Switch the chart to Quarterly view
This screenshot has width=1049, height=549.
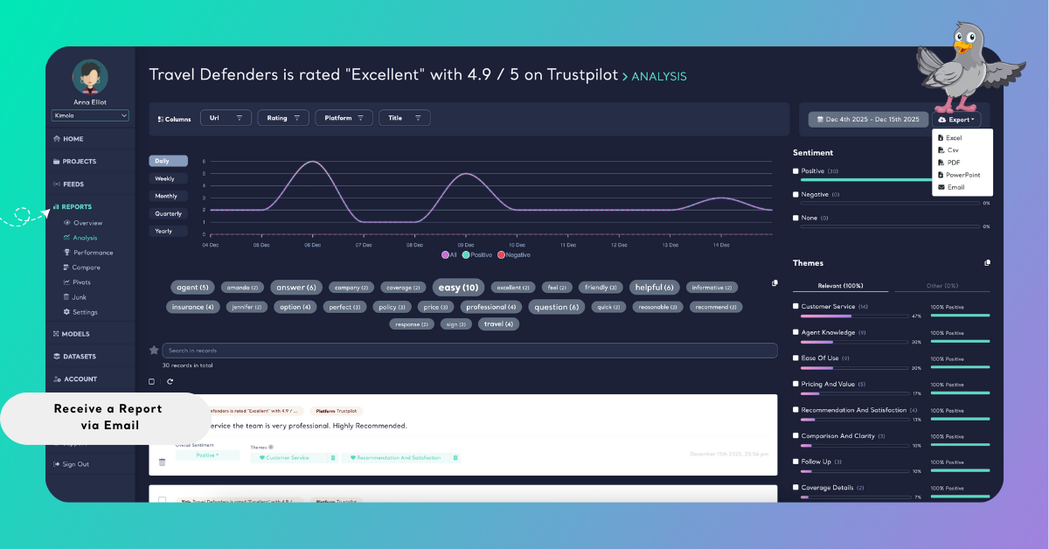pos(168,213)
